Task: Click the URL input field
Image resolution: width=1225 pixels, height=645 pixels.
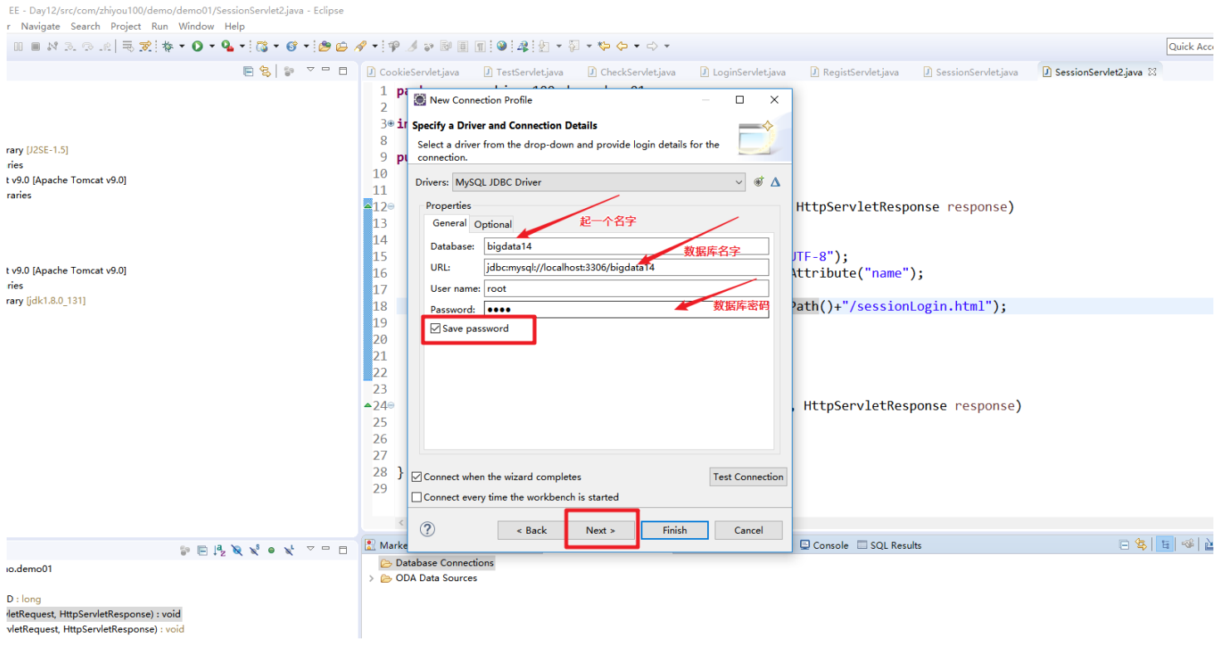Action: coord(627,267)
